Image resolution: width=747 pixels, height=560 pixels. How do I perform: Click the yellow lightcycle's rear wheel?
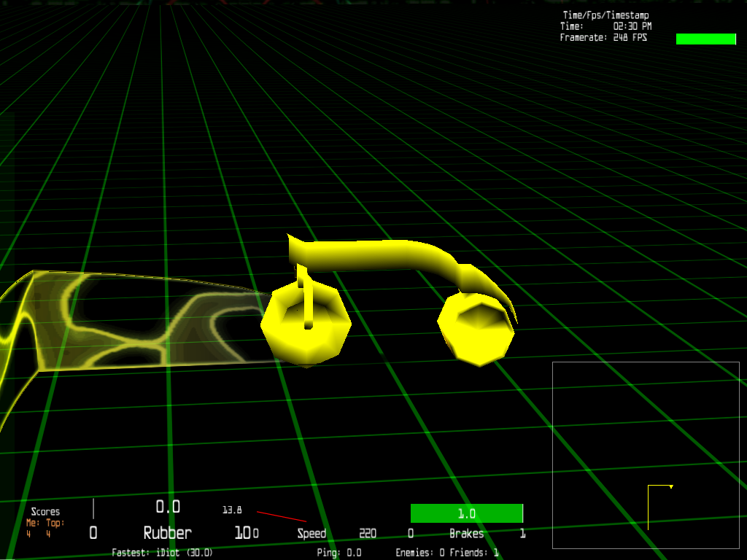tap(306, 324)
